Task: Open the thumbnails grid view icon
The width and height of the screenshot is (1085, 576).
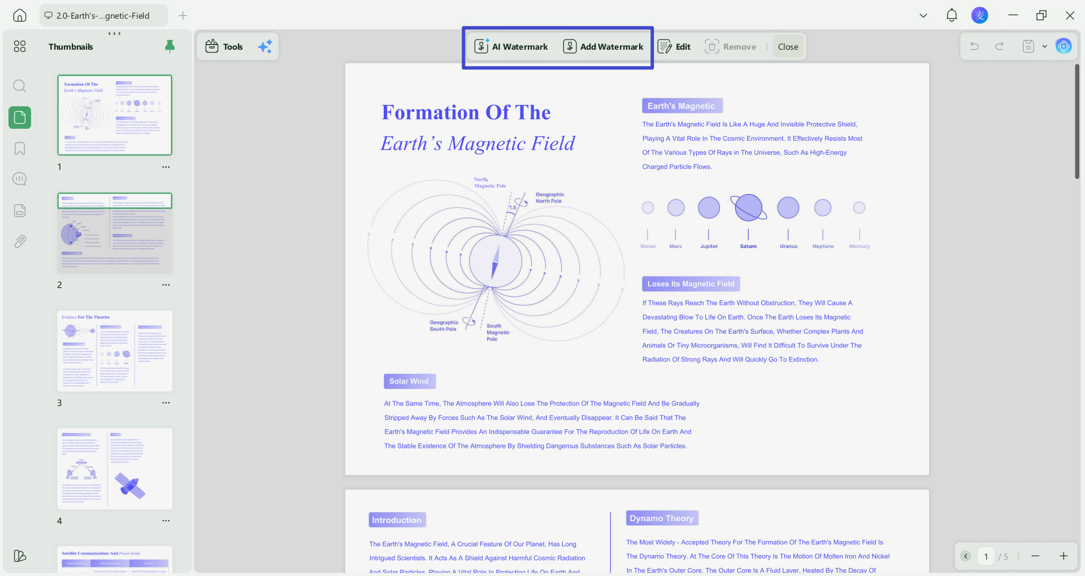Action: (20, 46)
